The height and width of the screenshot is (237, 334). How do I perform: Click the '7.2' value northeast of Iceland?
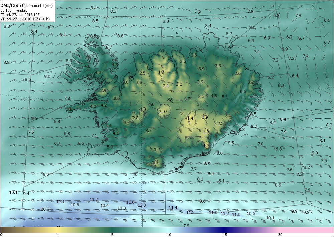pos(276,60)
